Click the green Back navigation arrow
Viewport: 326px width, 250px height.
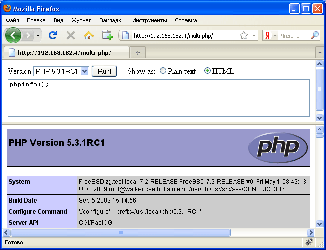click(13, 35)
